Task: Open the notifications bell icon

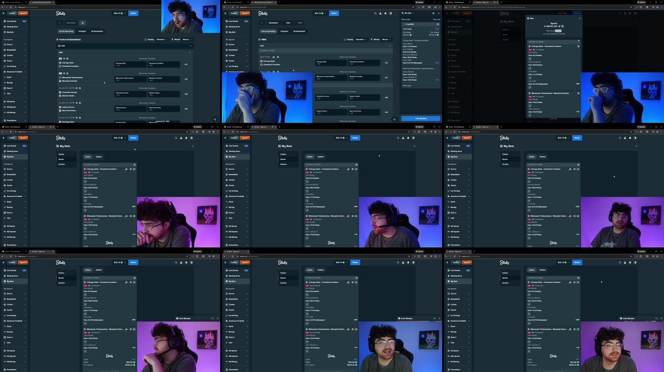Action: coord(385,13)
